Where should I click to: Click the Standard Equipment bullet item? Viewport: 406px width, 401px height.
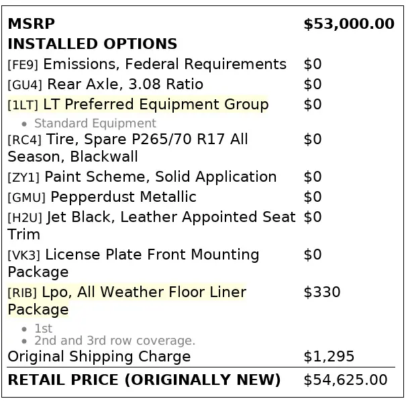tap(95, 123)
